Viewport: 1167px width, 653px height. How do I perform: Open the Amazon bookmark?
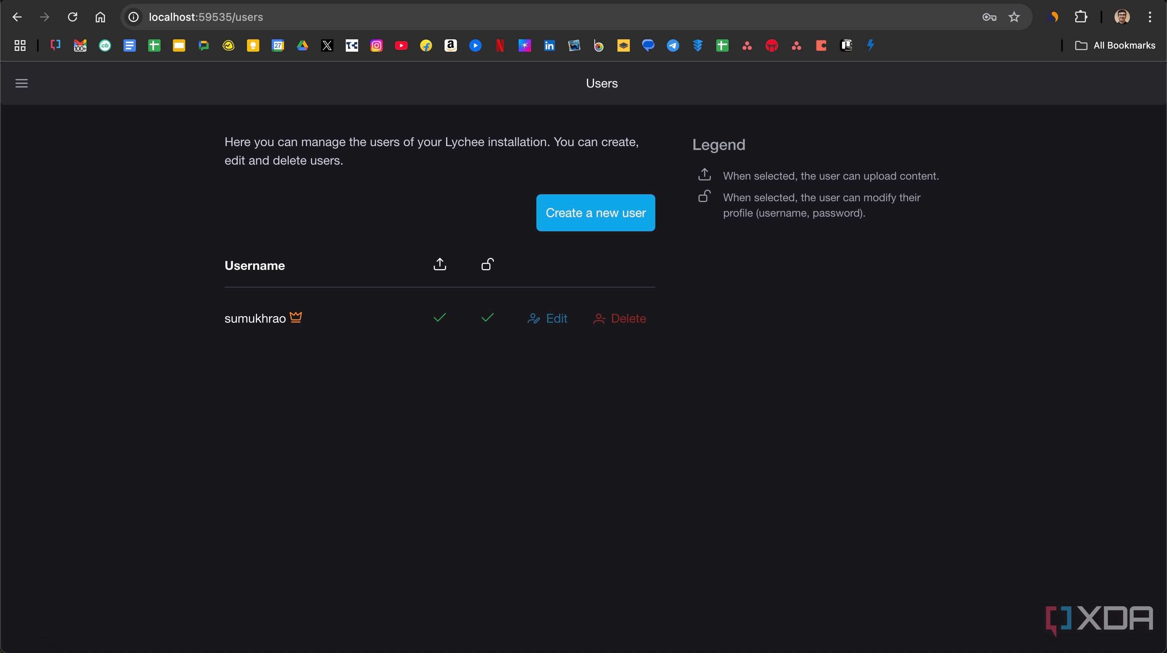coord(450,45)
